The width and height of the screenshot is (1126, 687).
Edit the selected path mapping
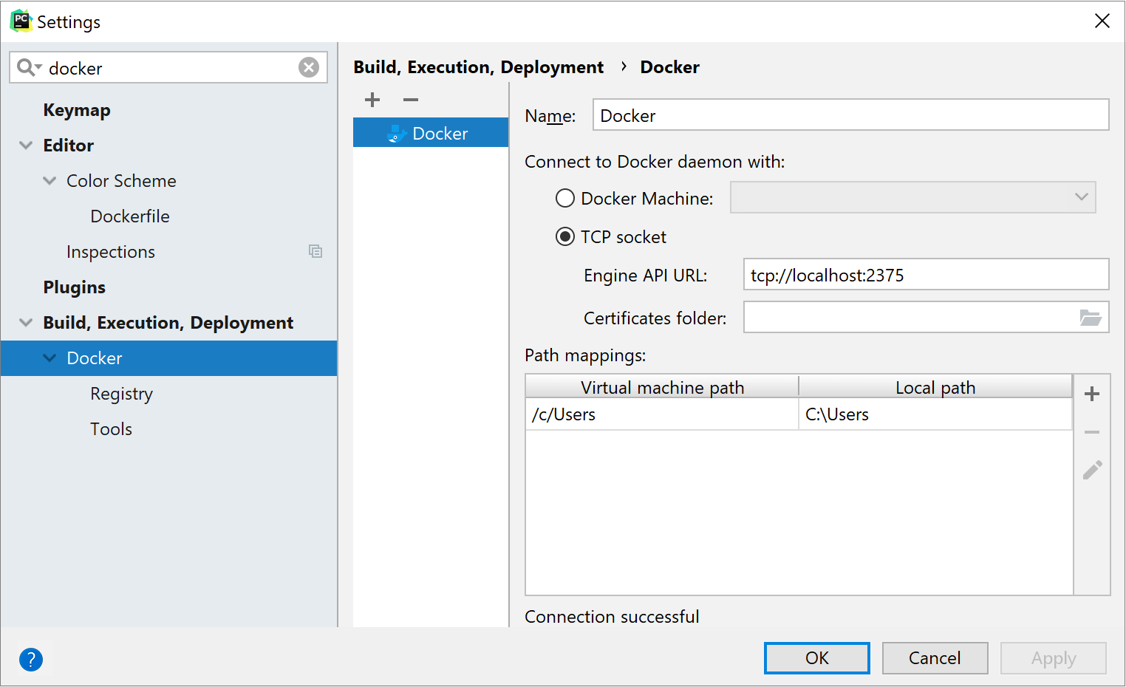1092,470
